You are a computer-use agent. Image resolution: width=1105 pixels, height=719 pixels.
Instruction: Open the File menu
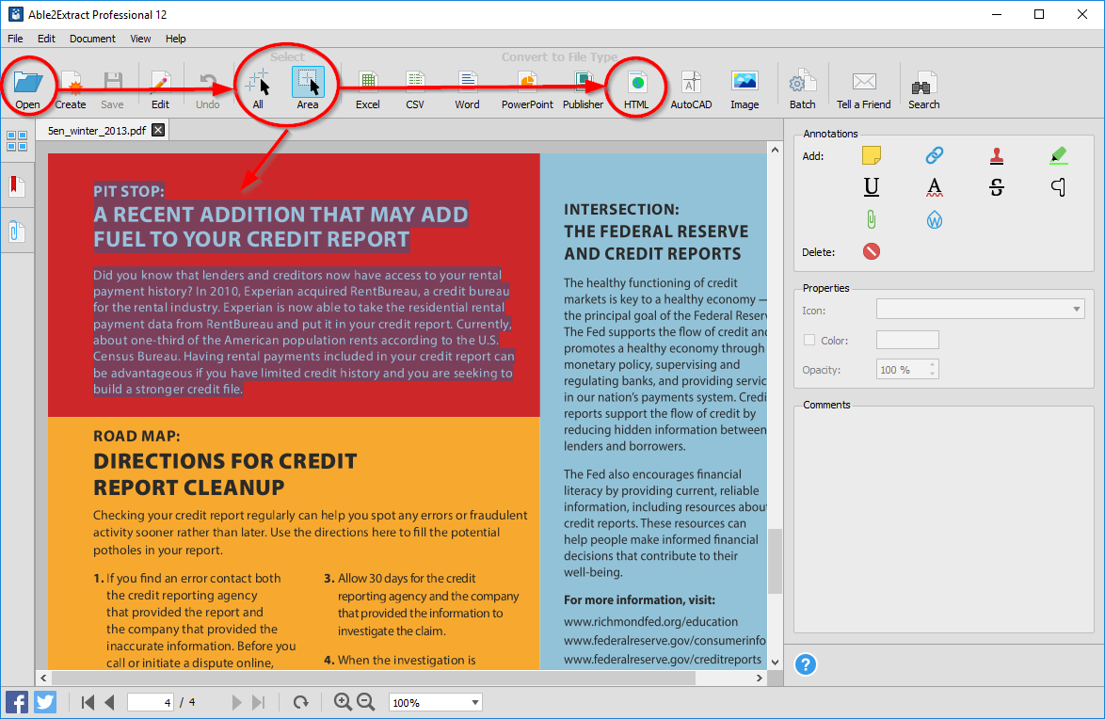15,39
